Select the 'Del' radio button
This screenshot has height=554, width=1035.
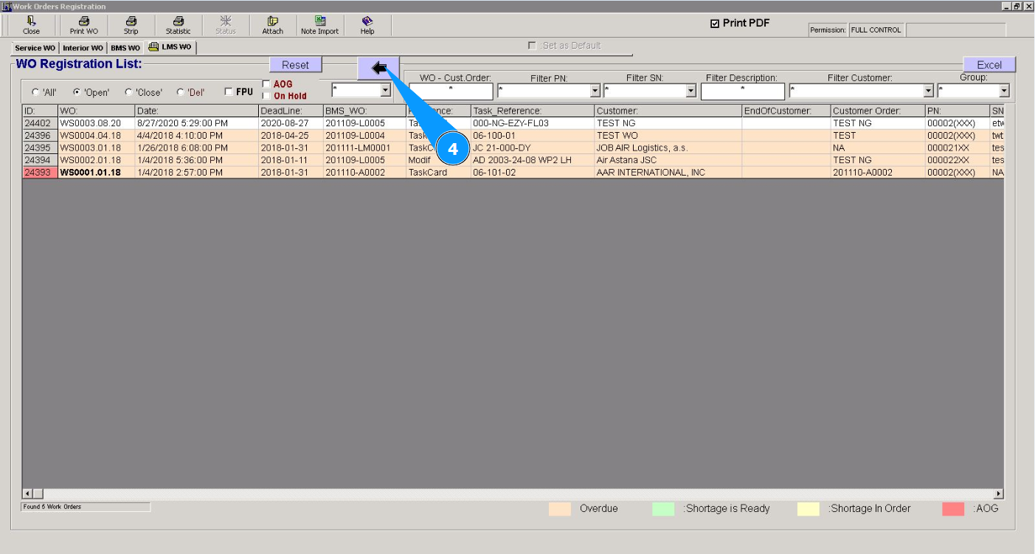pos(181,92)
